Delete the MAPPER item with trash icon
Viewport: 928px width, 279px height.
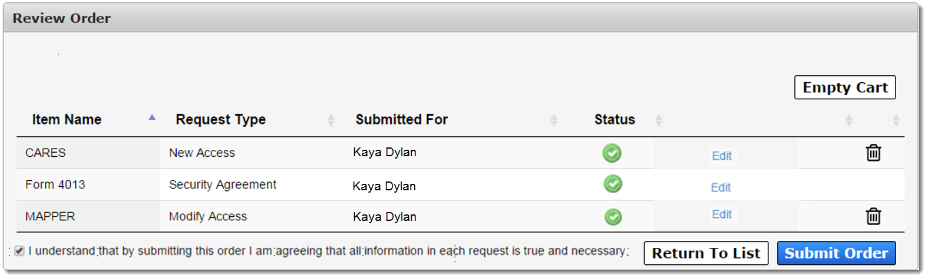(x=873, y=216)
